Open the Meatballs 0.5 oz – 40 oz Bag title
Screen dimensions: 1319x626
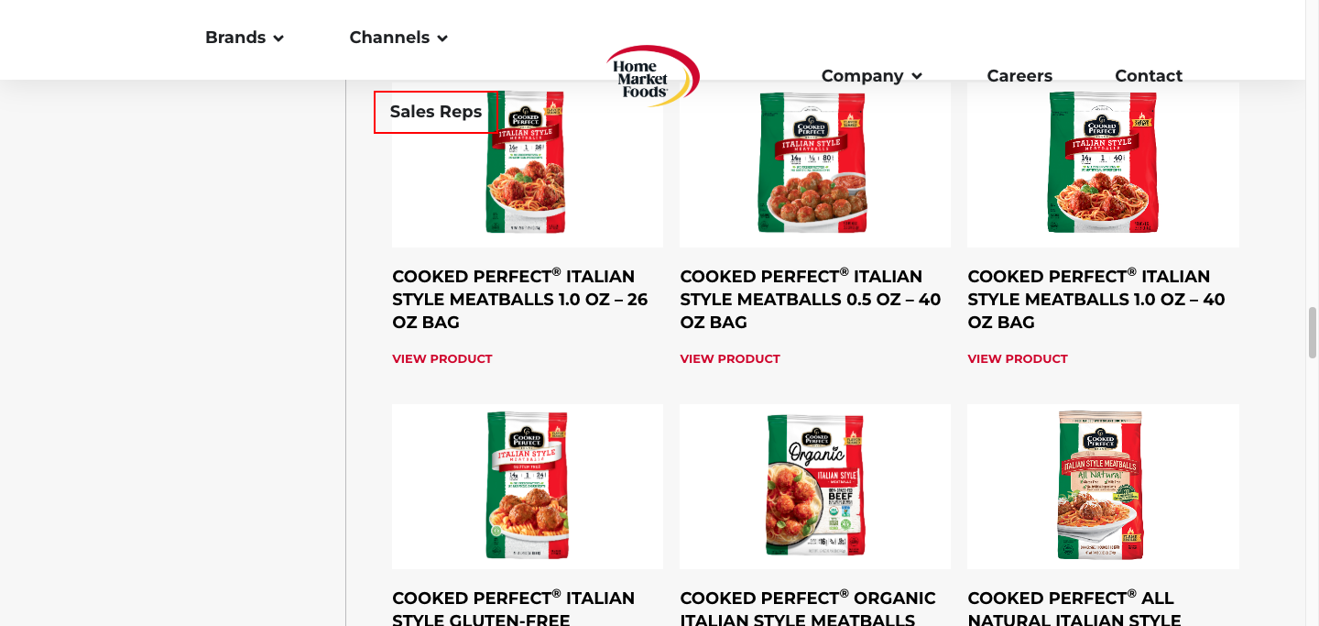tap(811, 300)
